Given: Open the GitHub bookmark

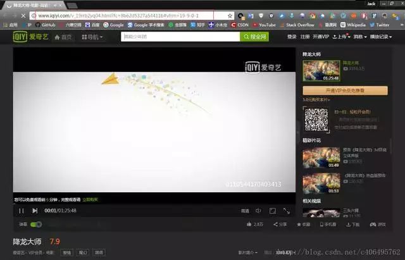Looking at the screenshot, I should (x=46, y=25).
